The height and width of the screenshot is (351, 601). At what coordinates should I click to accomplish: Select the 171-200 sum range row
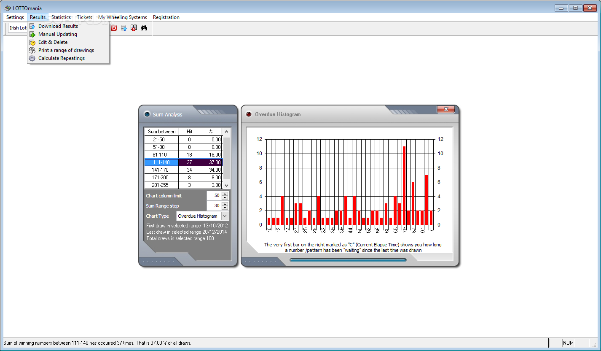[183, 177]
